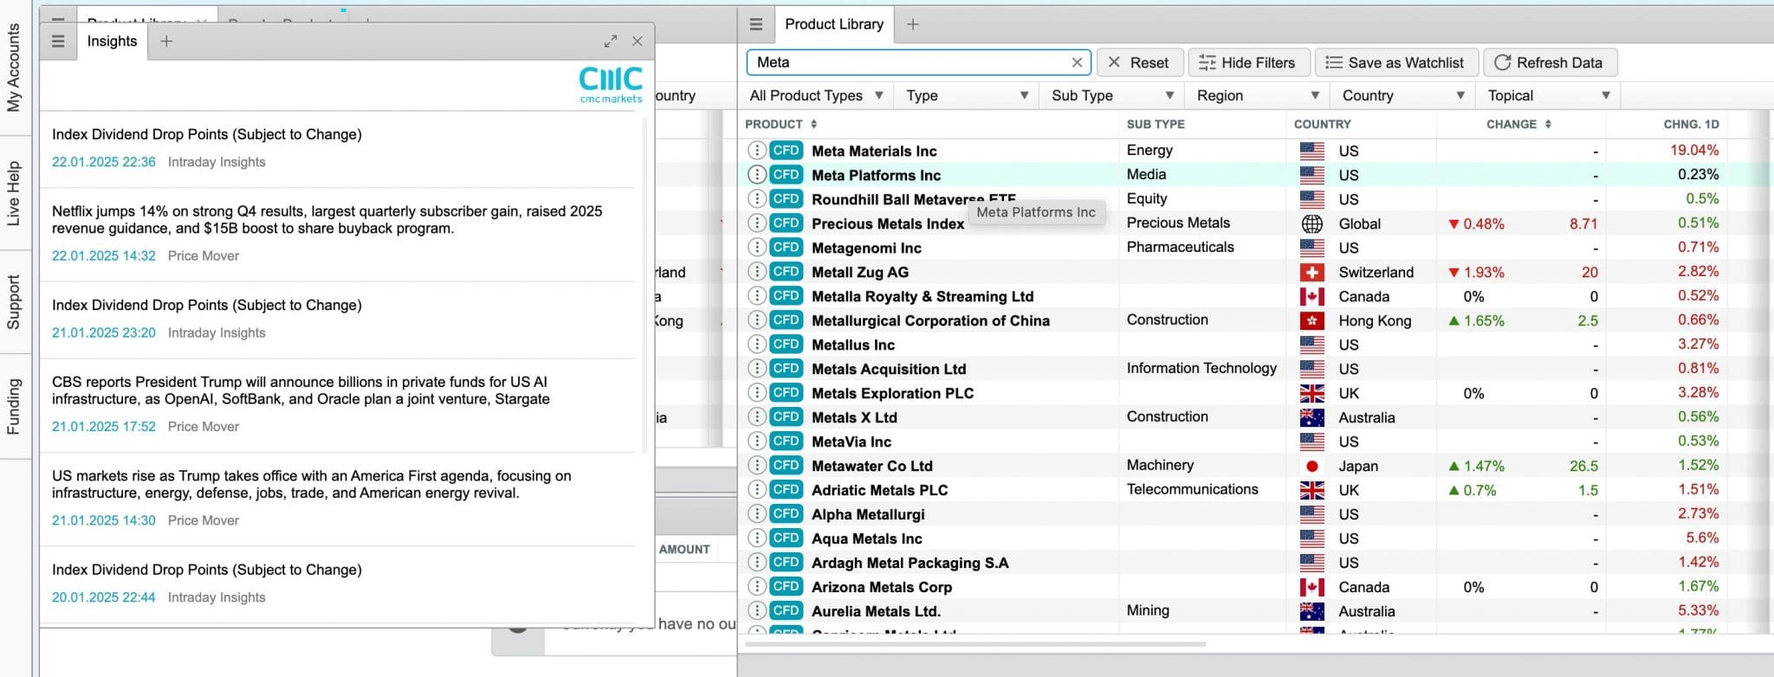Click CFD badge for Adriatic Metals PLC

pyautogui.click(x=787, y=490)
